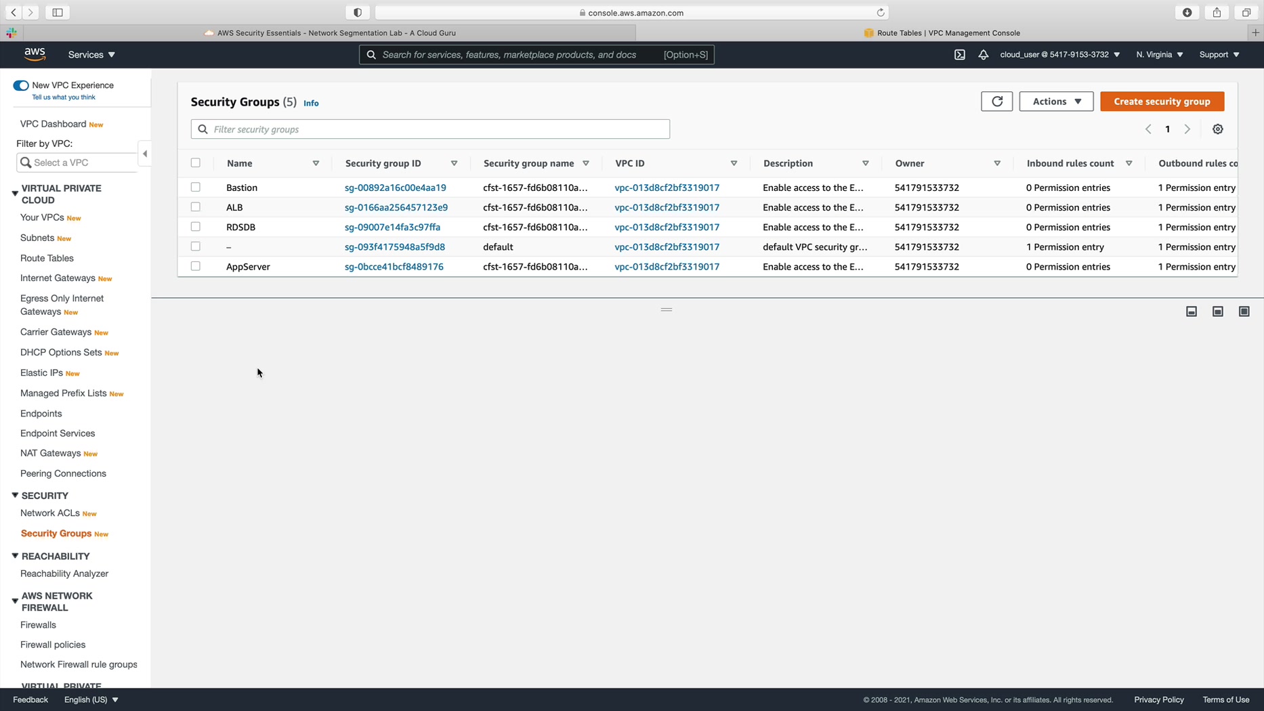Viewport: 1264px width, 711px height.
Task: Check the Bastion security group row
Action: 196,187
